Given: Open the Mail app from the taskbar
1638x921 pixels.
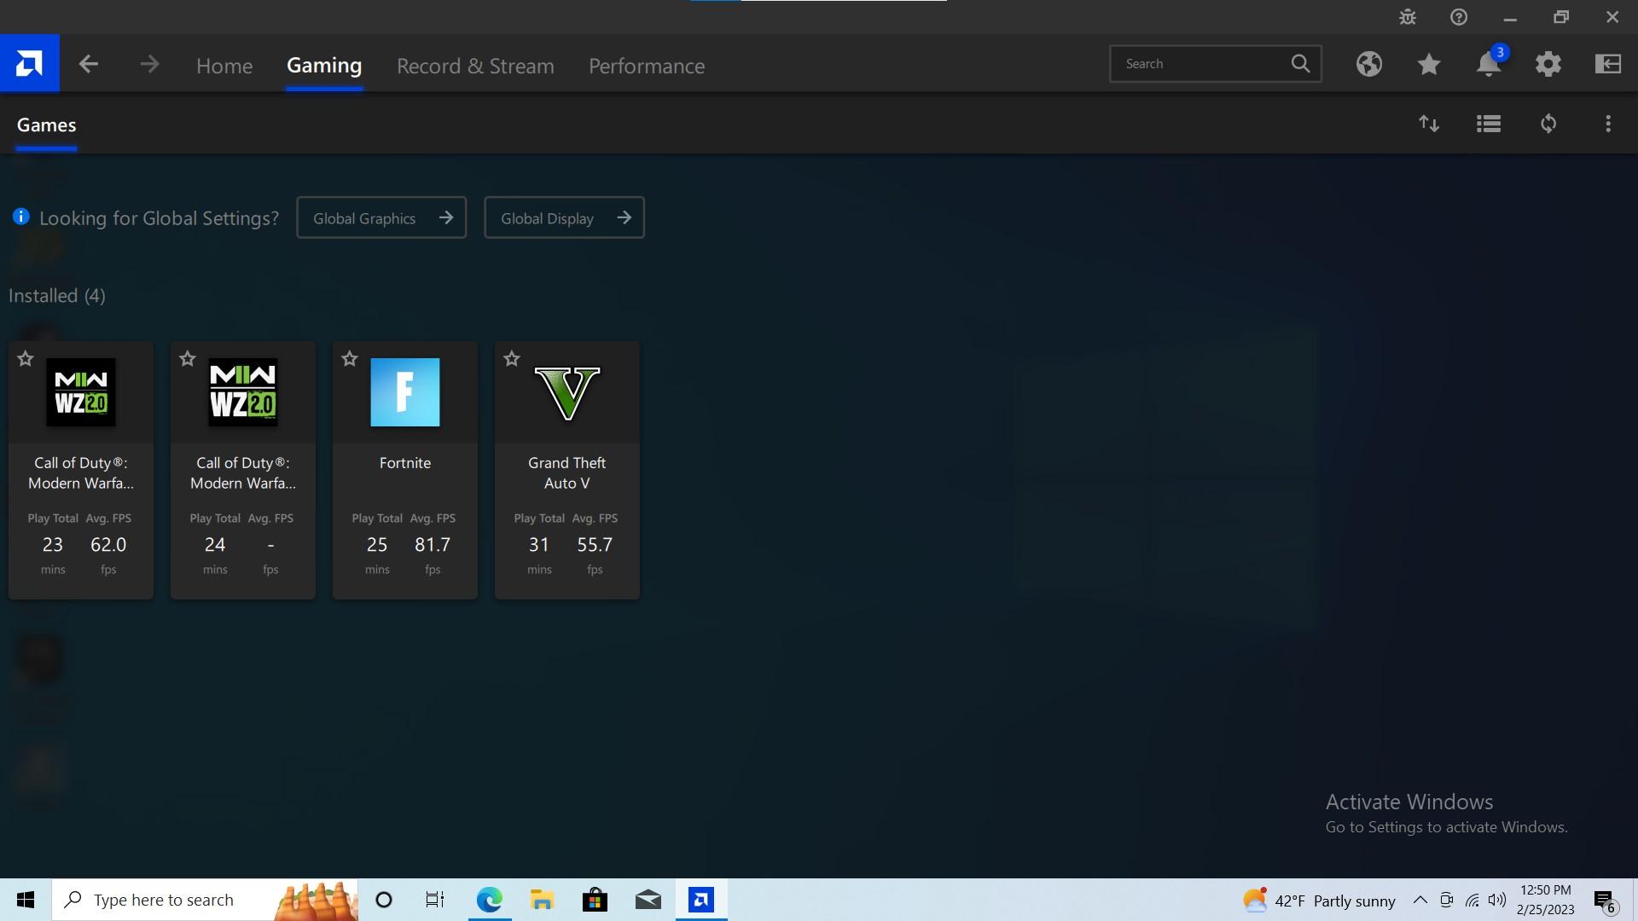Looking at the screenshot, I should [648, 900].
